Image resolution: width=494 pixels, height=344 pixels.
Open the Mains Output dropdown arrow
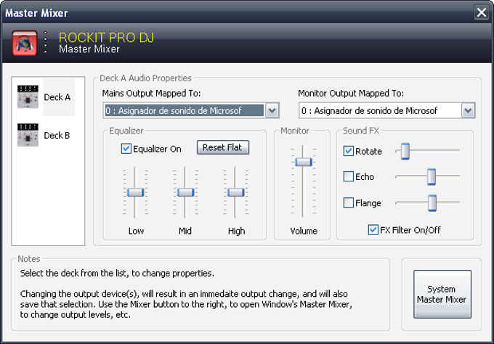[272, 110]
